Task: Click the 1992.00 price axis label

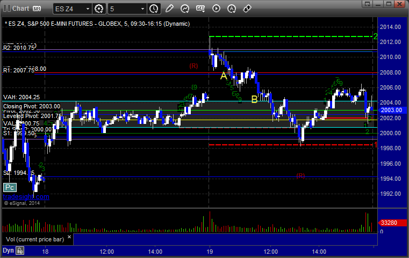Action: [390, 194]
